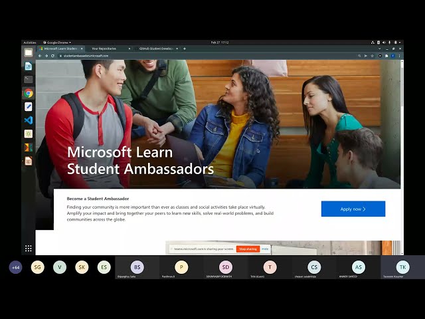Viewport: 425px width, 319px height.
Task: Open the presentation app icon in dock
Action: (28, 161)
